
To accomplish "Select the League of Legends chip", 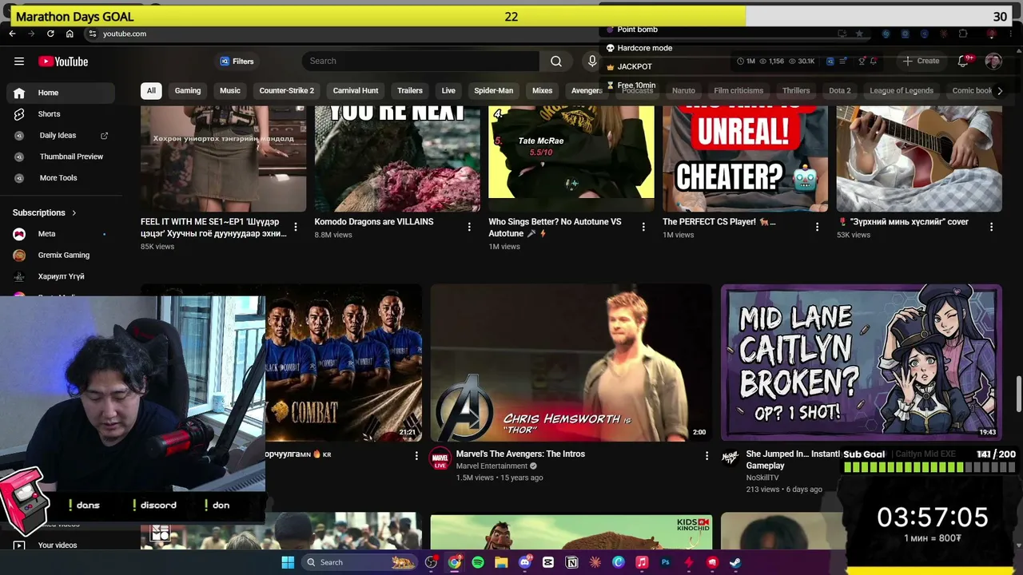I will point(902,90).
